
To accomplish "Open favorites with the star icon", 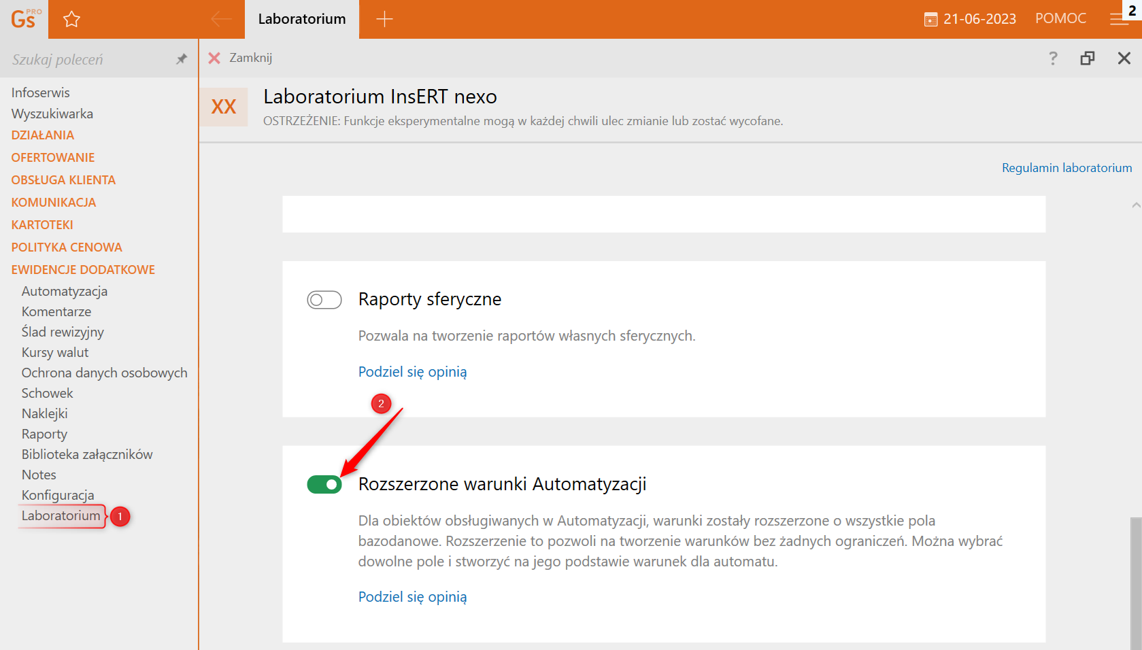I will point(71,19).
